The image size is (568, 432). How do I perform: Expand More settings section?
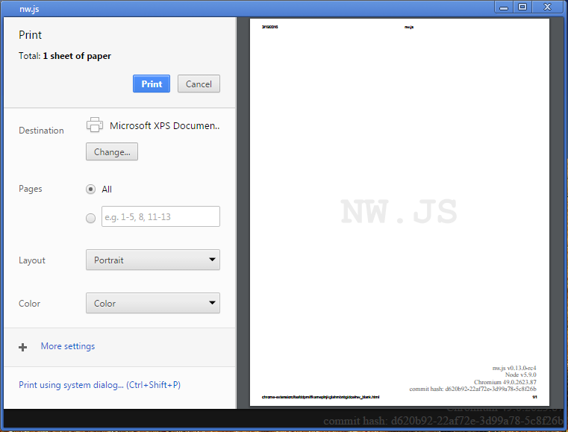click(x=68, y=346)
